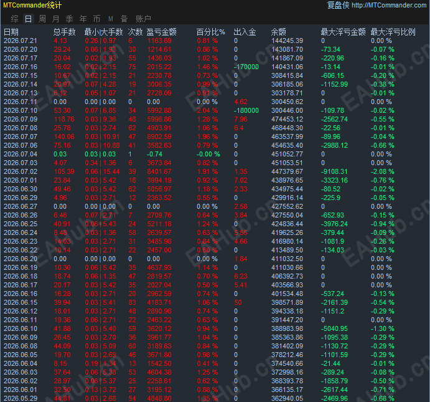The image size is (430, 402).
Task: Click the withdrawal value -170000
Action: (246, 67)
